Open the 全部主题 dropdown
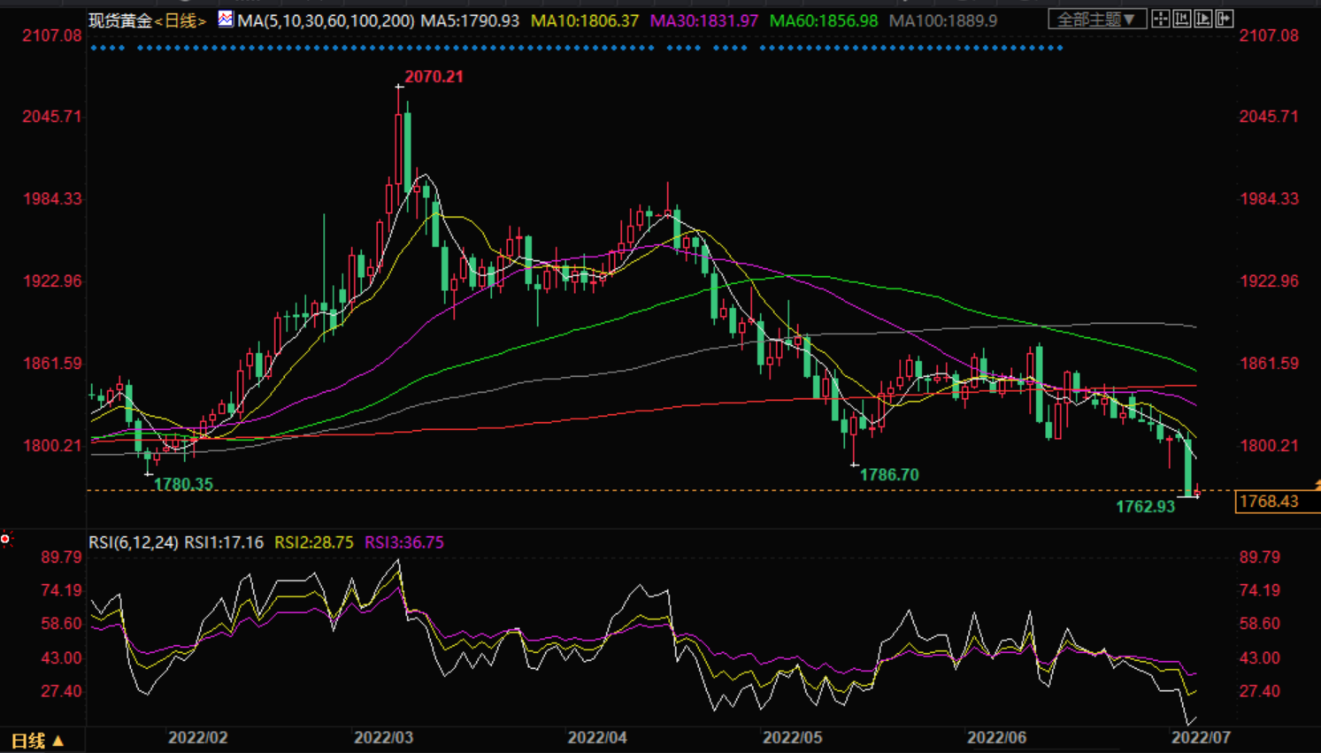1321x753 pixels. [x=1096, y=19]
